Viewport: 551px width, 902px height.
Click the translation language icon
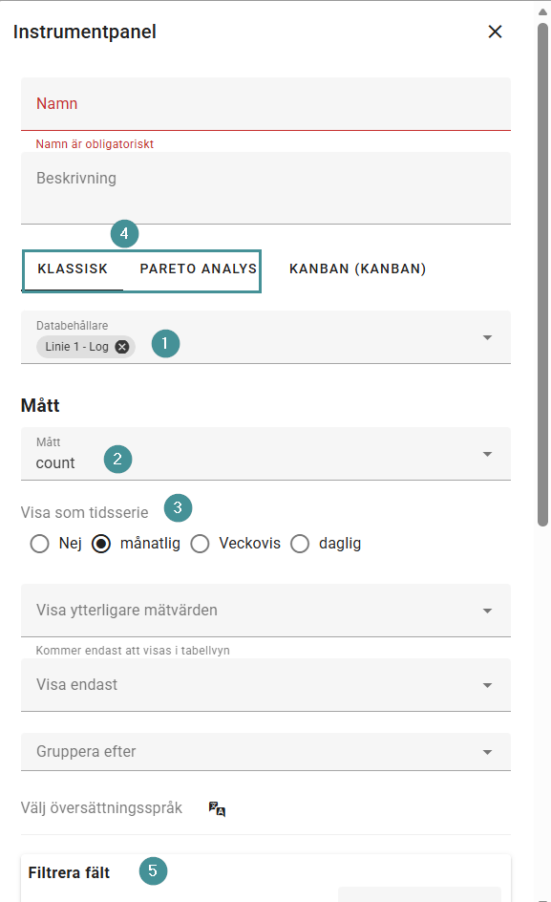pyautogui.click(x=216, y=807)
